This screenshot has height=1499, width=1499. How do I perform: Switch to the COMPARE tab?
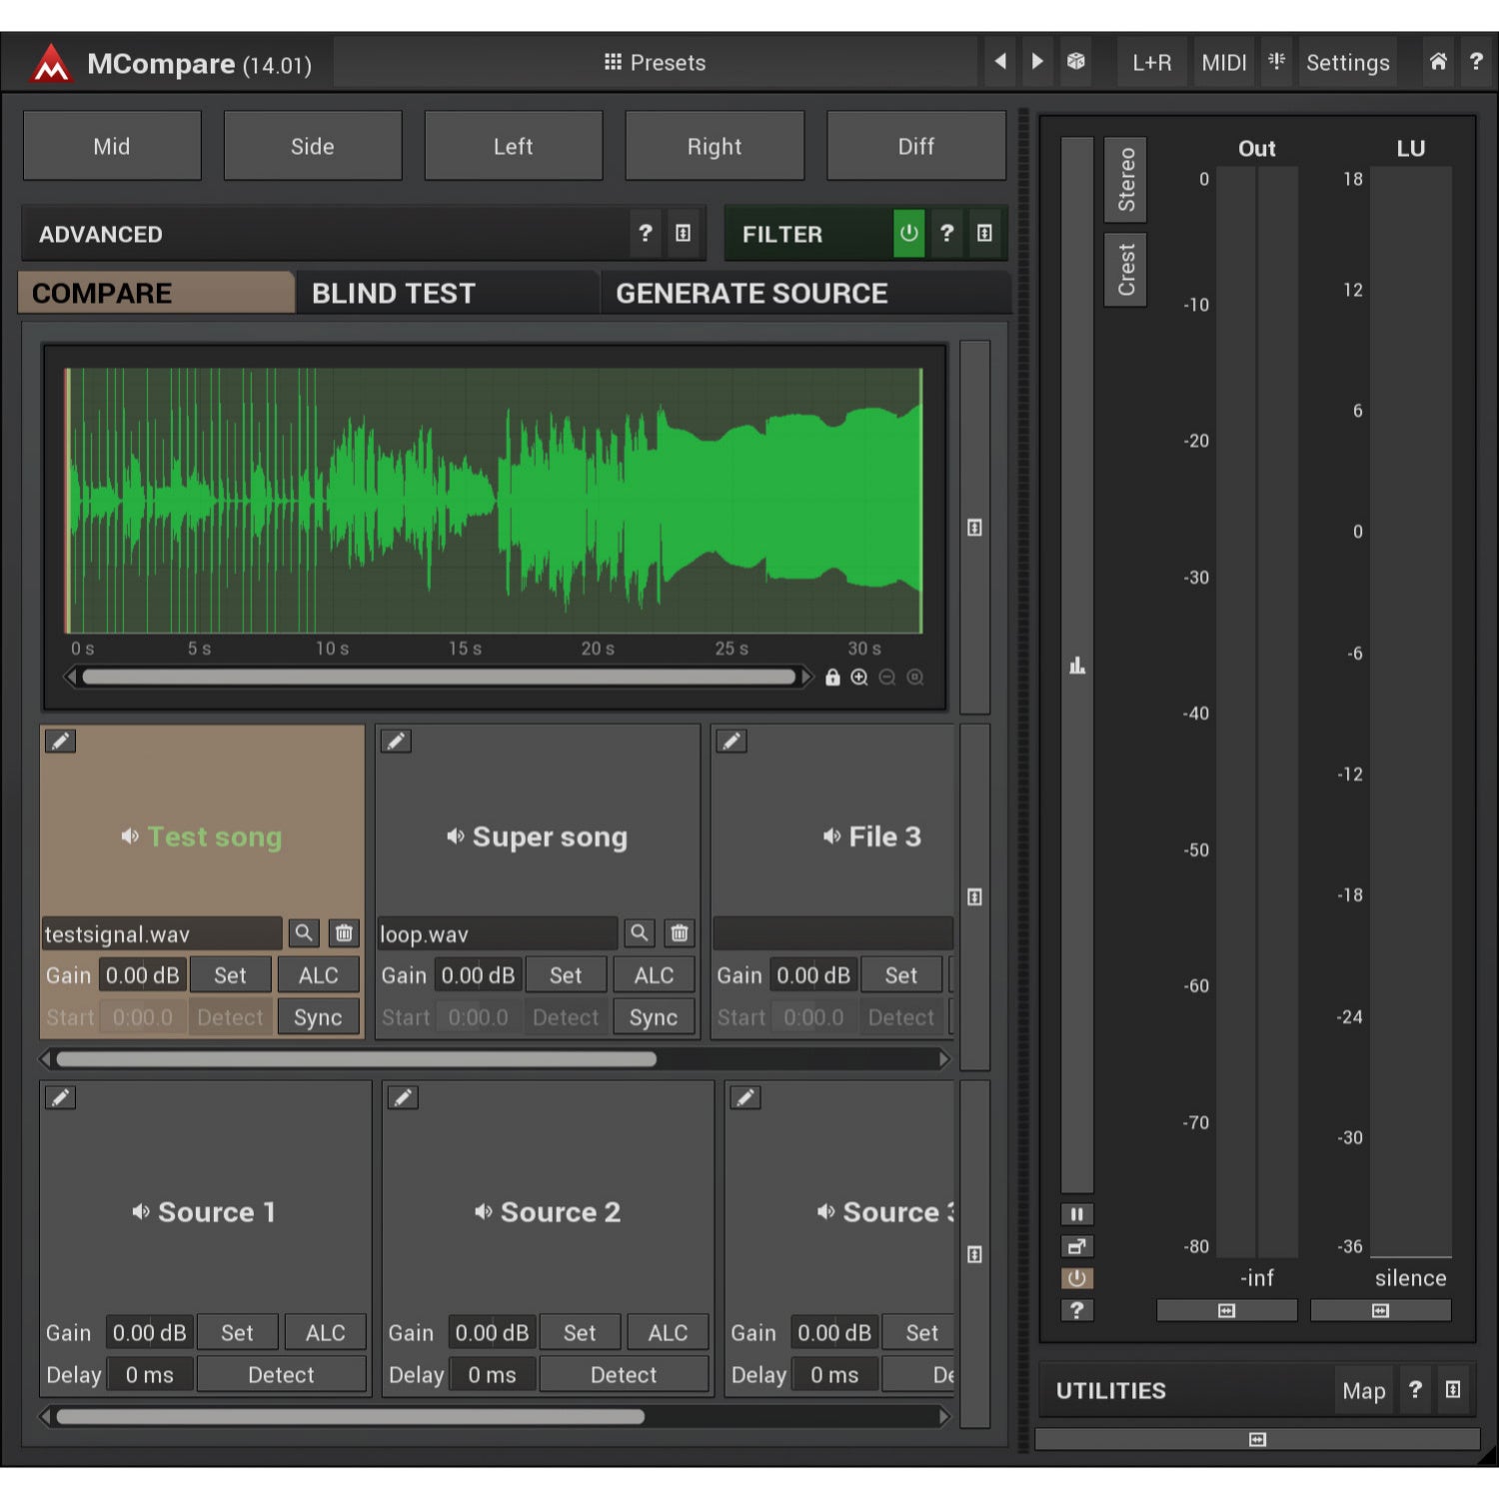[x=156, y=293]
